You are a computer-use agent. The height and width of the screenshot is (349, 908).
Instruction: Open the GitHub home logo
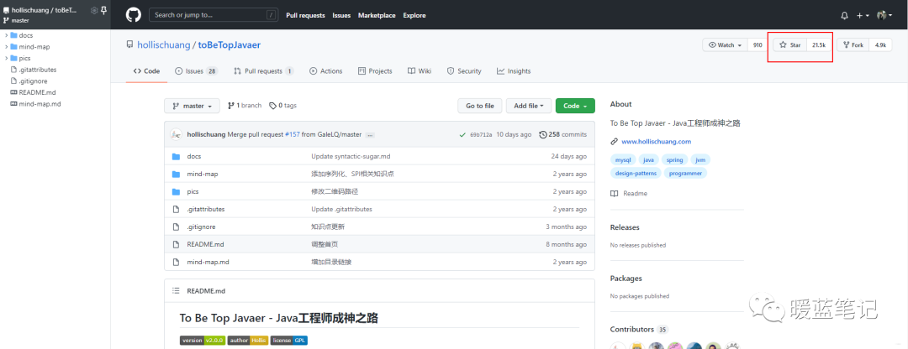[x=133, y=15]
